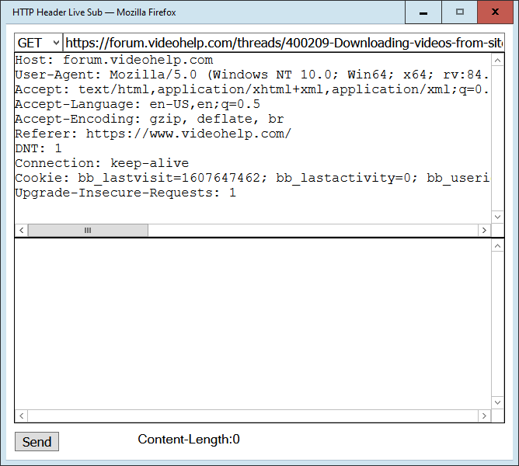
Task: Click the 'DNT: 1' header line
Action: [x=38, y=148]
